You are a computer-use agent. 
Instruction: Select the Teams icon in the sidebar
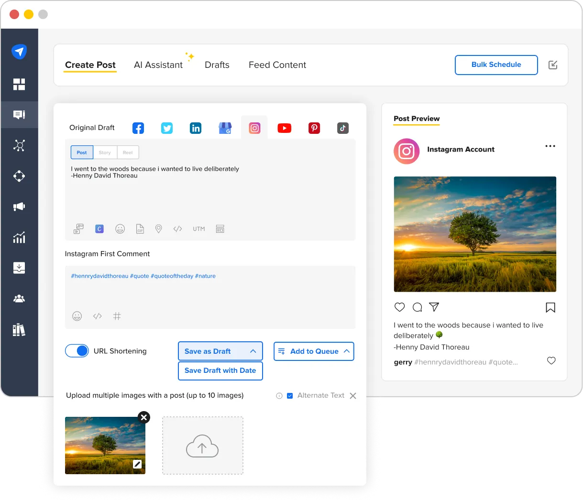click(x=20, y=298)
